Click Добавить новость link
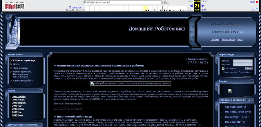This screenshot has width=261, height=127. click(197, 59)
